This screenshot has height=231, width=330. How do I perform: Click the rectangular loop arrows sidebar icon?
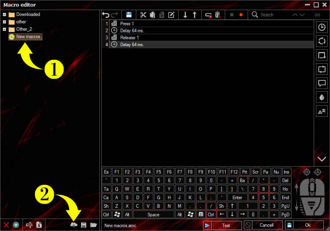(322, 69)
